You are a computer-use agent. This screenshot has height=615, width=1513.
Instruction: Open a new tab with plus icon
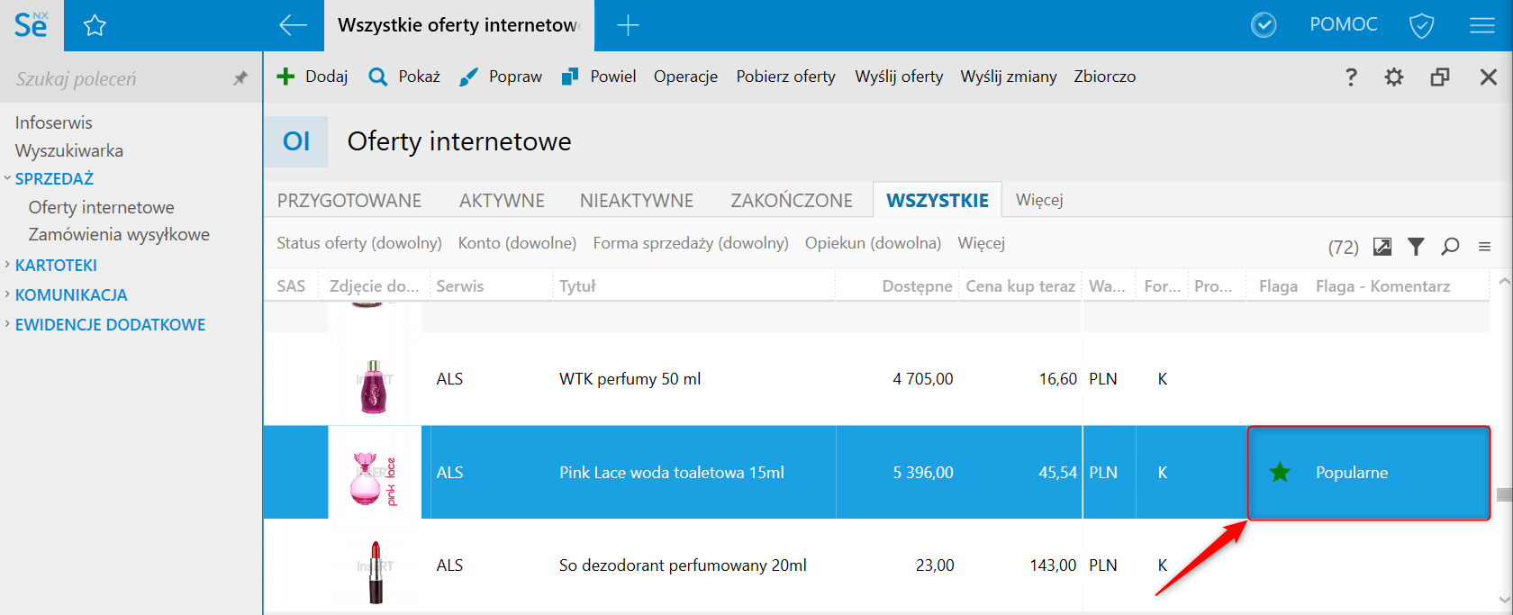pyautogui.click(x=628, y=25)
